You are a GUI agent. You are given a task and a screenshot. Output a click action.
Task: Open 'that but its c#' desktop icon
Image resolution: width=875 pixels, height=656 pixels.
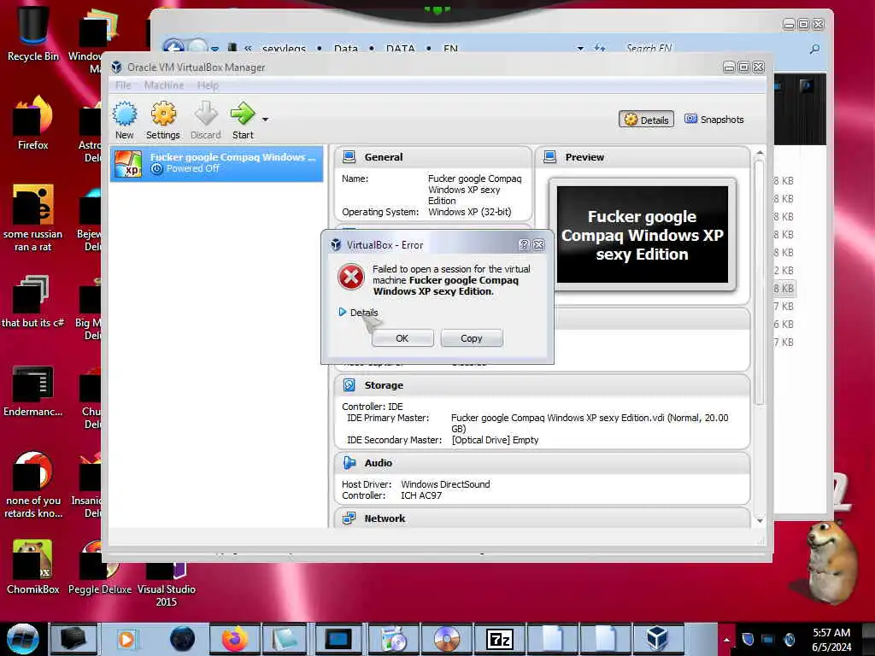pyautogui.click(x=33, y=302)
